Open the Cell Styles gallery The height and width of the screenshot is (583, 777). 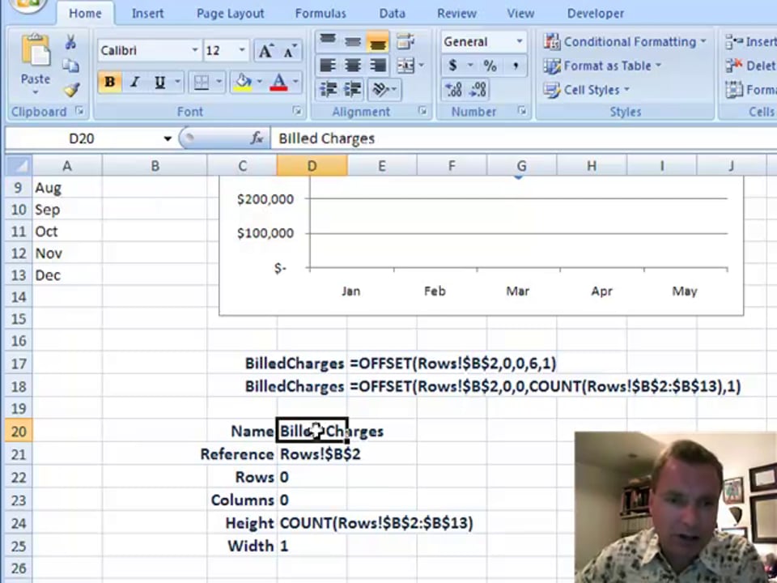[586, 90]
